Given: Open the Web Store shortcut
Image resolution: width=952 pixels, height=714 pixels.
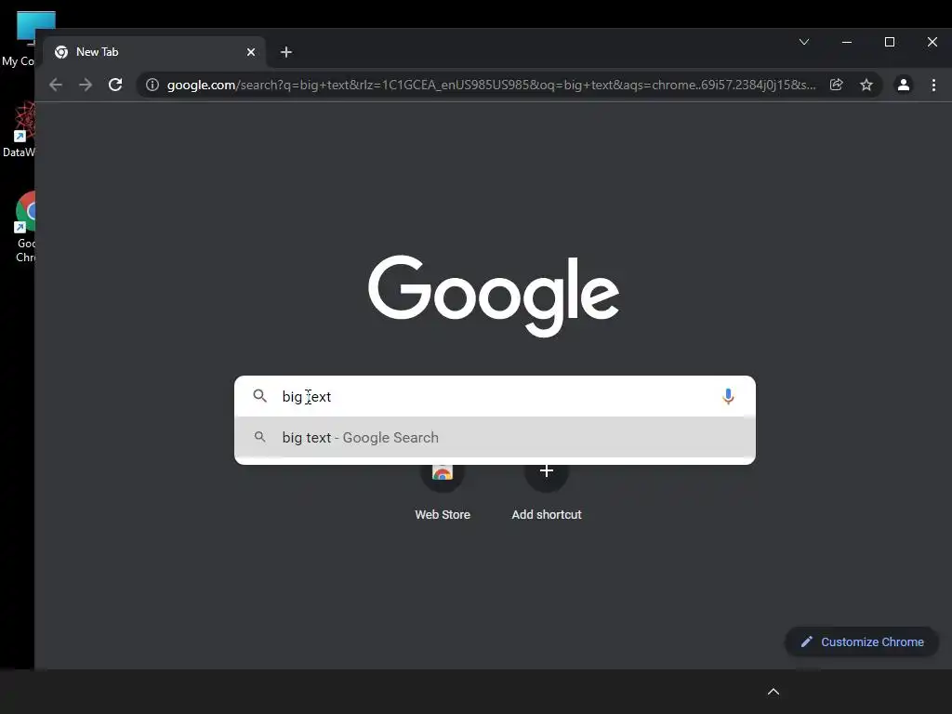Looking at the screenshot, I should tap(443, 492).
